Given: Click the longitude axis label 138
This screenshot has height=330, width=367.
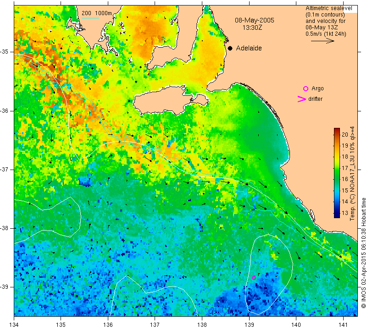Looking at the screenshot, I should click(202, 324).
